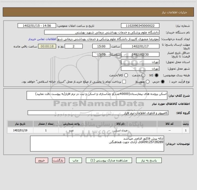
Task: Click the خروج exit button
Action: coord(42,160)
